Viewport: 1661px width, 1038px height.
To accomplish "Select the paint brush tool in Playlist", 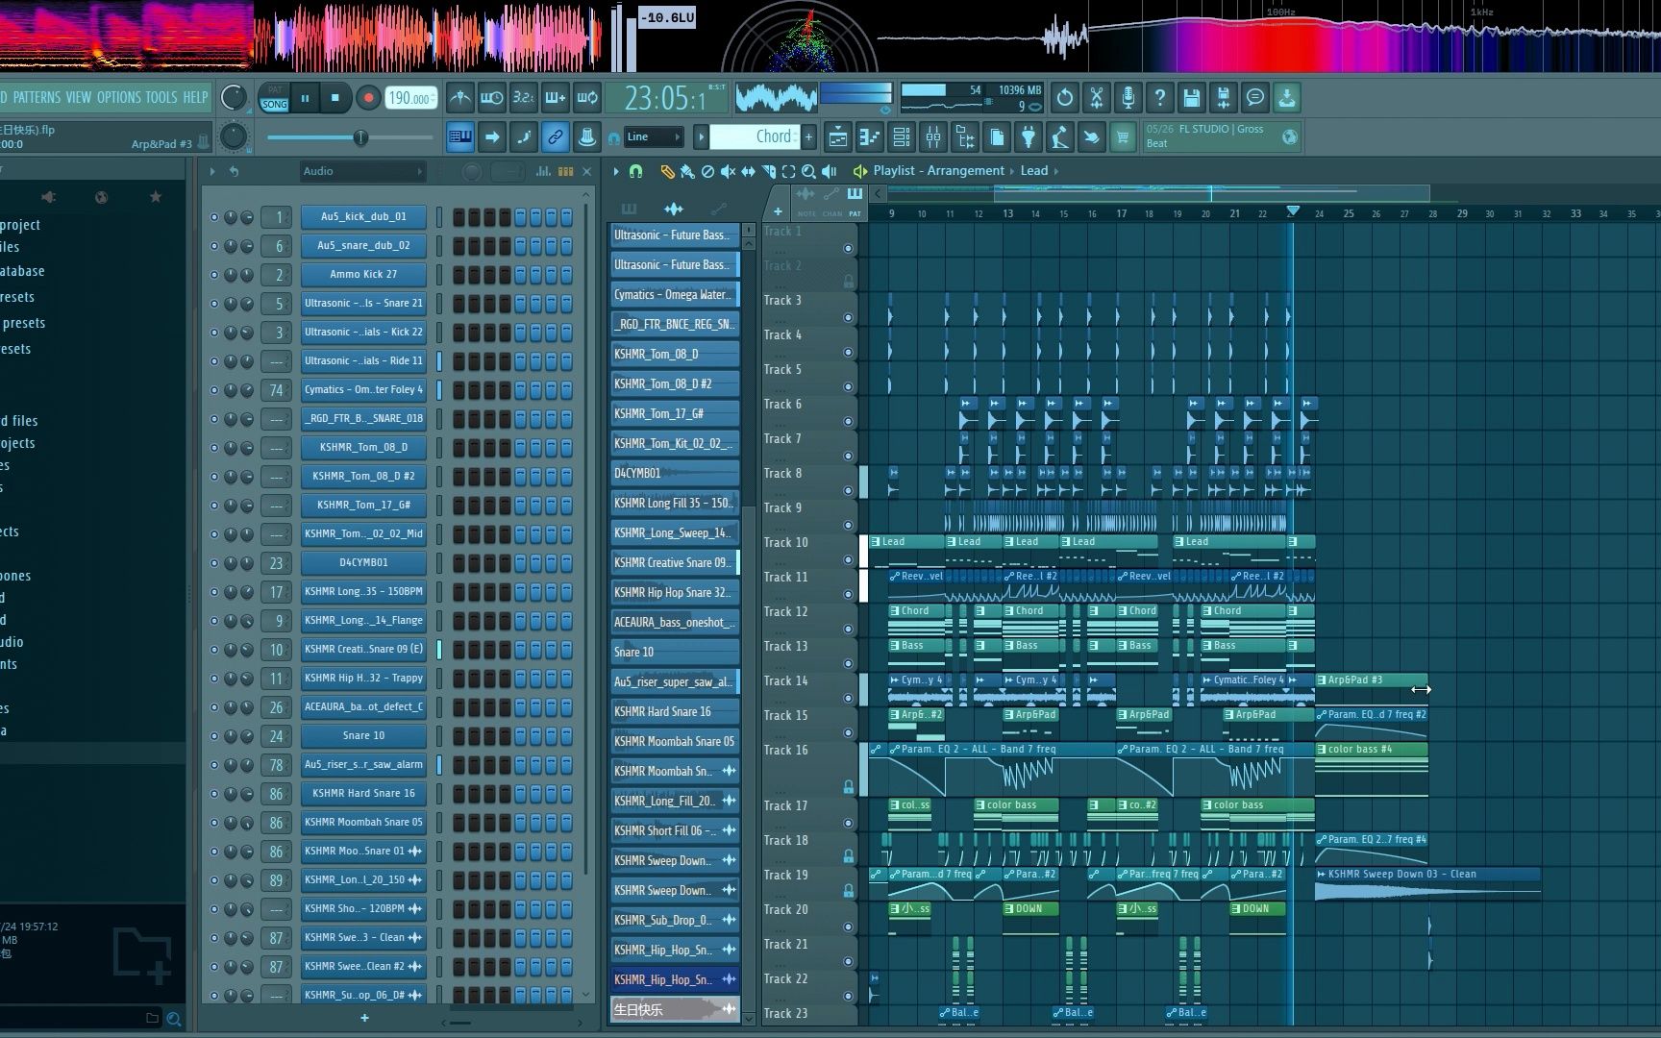I will [x=687, y=171].
